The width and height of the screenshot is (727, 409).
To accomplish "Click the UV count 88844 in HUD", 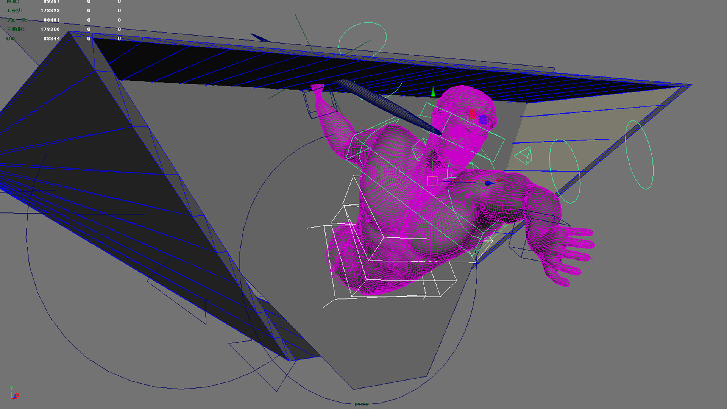I will point(51,39).
